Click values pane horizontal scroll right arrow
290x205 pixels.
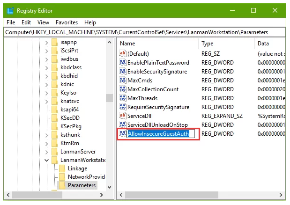pos(281,195)
